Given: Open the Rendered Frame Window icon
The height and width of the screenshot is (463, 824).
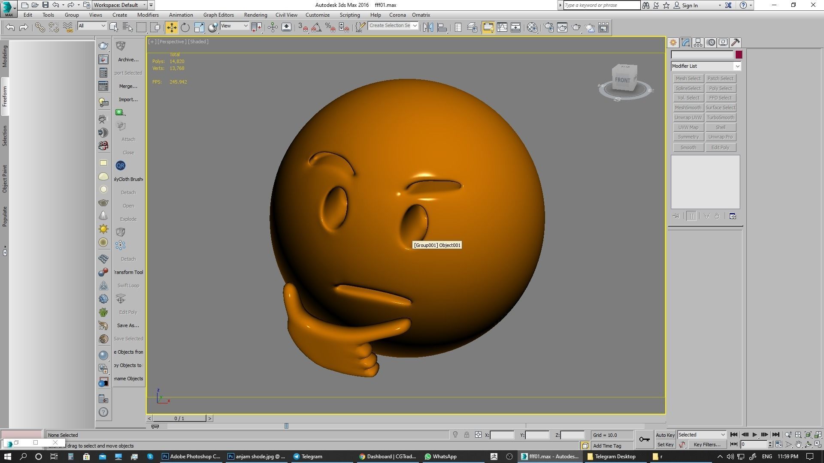Looking at the screenshot, I should 562,27.
